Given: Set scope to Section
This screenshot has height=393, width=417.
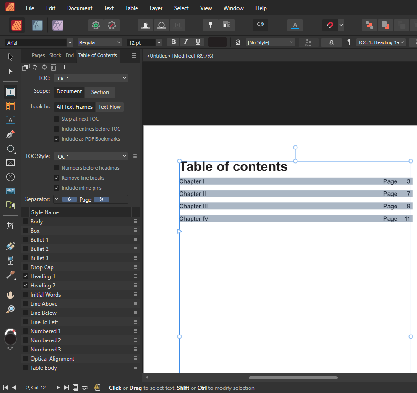Looking at the screenshot, I should point(100,92).
